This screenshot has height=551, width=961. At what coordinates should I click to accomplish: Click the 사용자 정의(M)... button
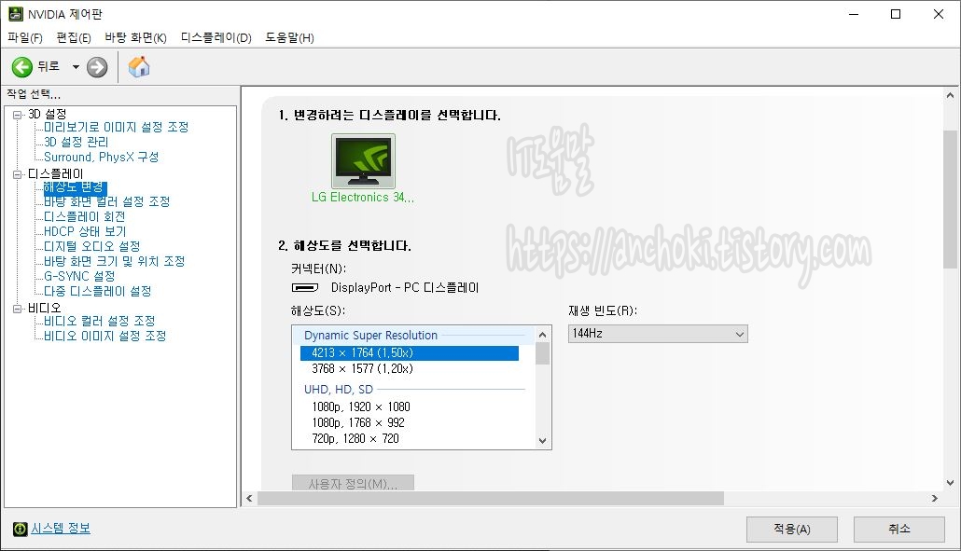click(353, 483)
